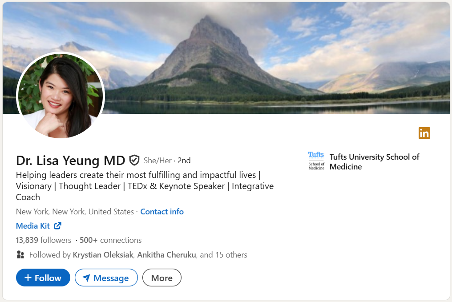Click the Dr. Lisa Yeung MD name heading
Viewport: 452px width, 302px height.
(x=70, y=160)
